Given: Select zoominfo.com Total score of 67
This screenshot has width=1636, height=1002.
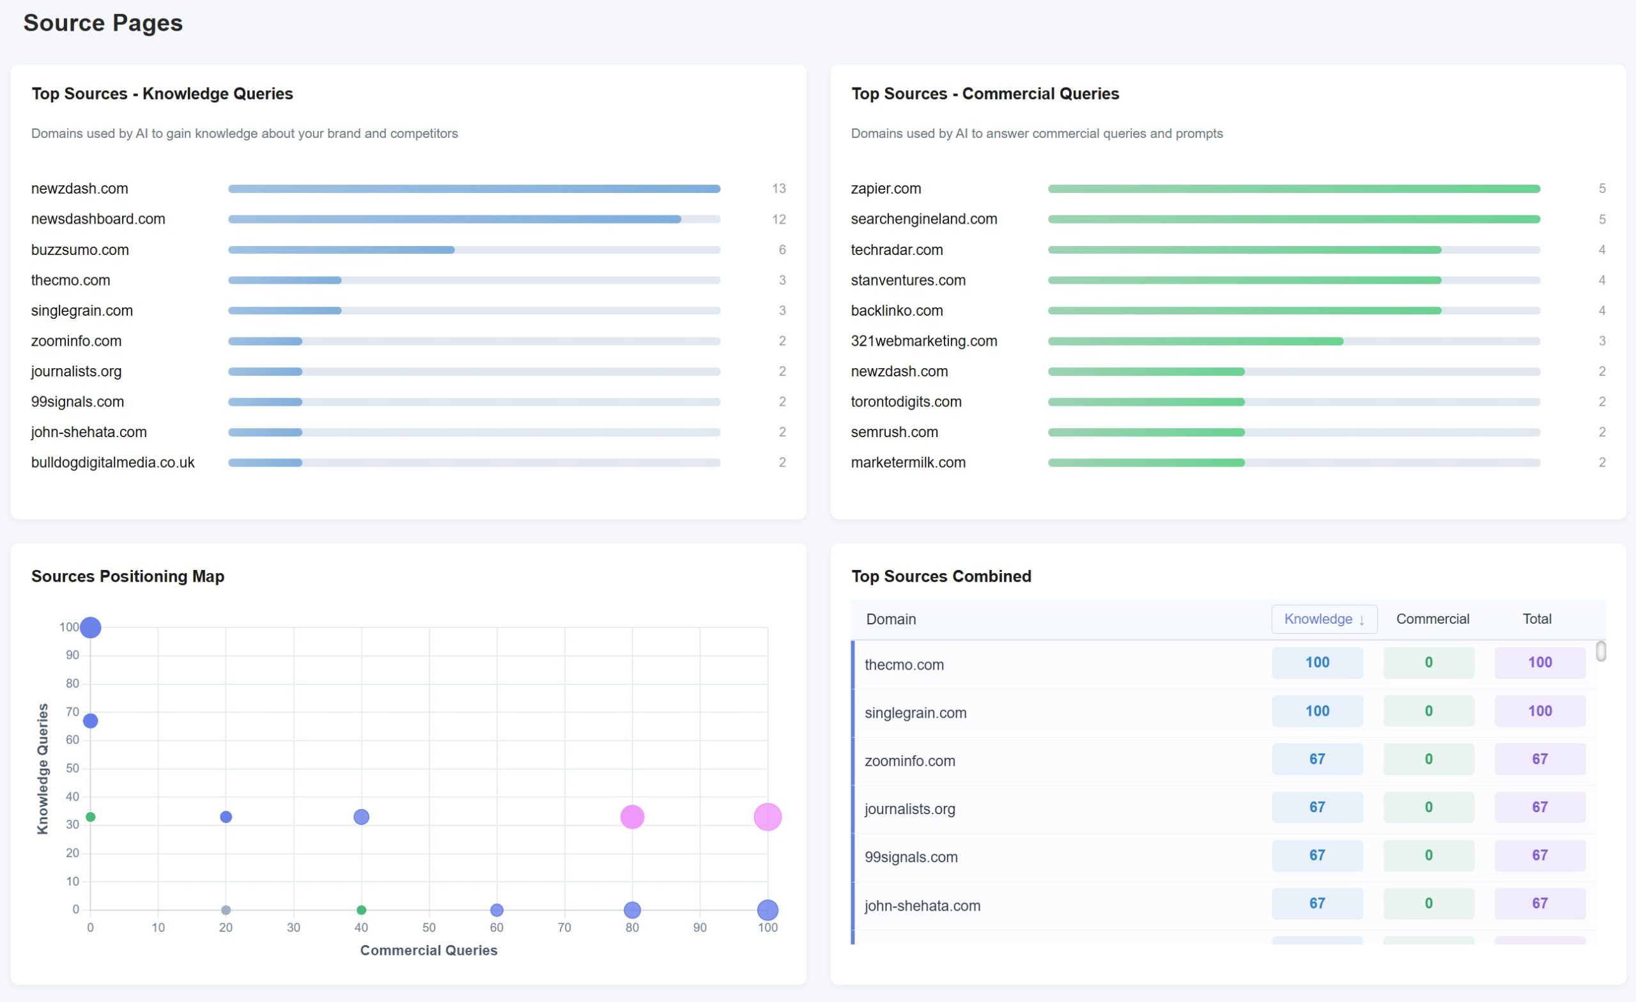Looking at the screenshot, I should pyautogui.click(x=1540, y=759).
